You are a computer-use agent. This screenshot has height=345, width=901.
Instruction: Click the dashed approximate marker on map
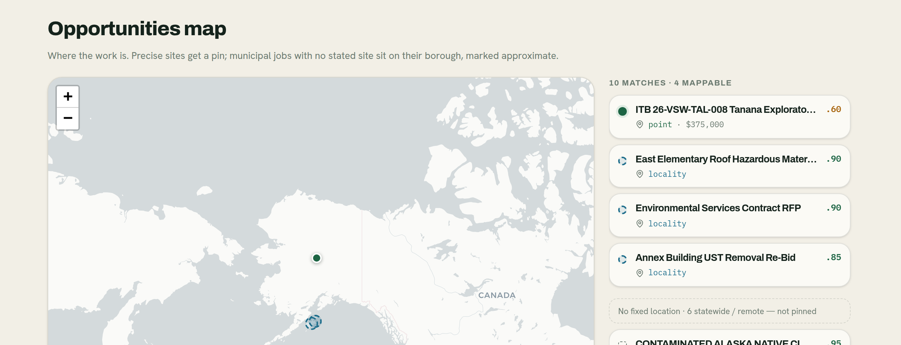coord(313,322)
